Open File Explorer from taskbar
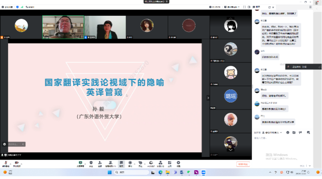 (168, 172)
